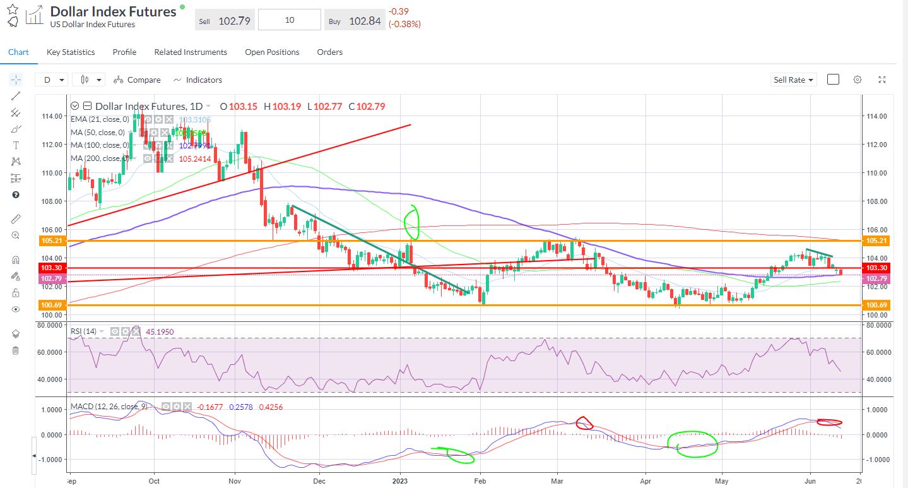Viewport: 908px width, 488px height.
Task: Switch to the Orders tab
Action: click(329, 52)
